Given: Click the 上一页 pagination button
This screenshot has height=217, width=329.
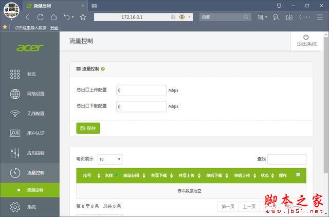Looking at the screenshot, I should point(249,207).
